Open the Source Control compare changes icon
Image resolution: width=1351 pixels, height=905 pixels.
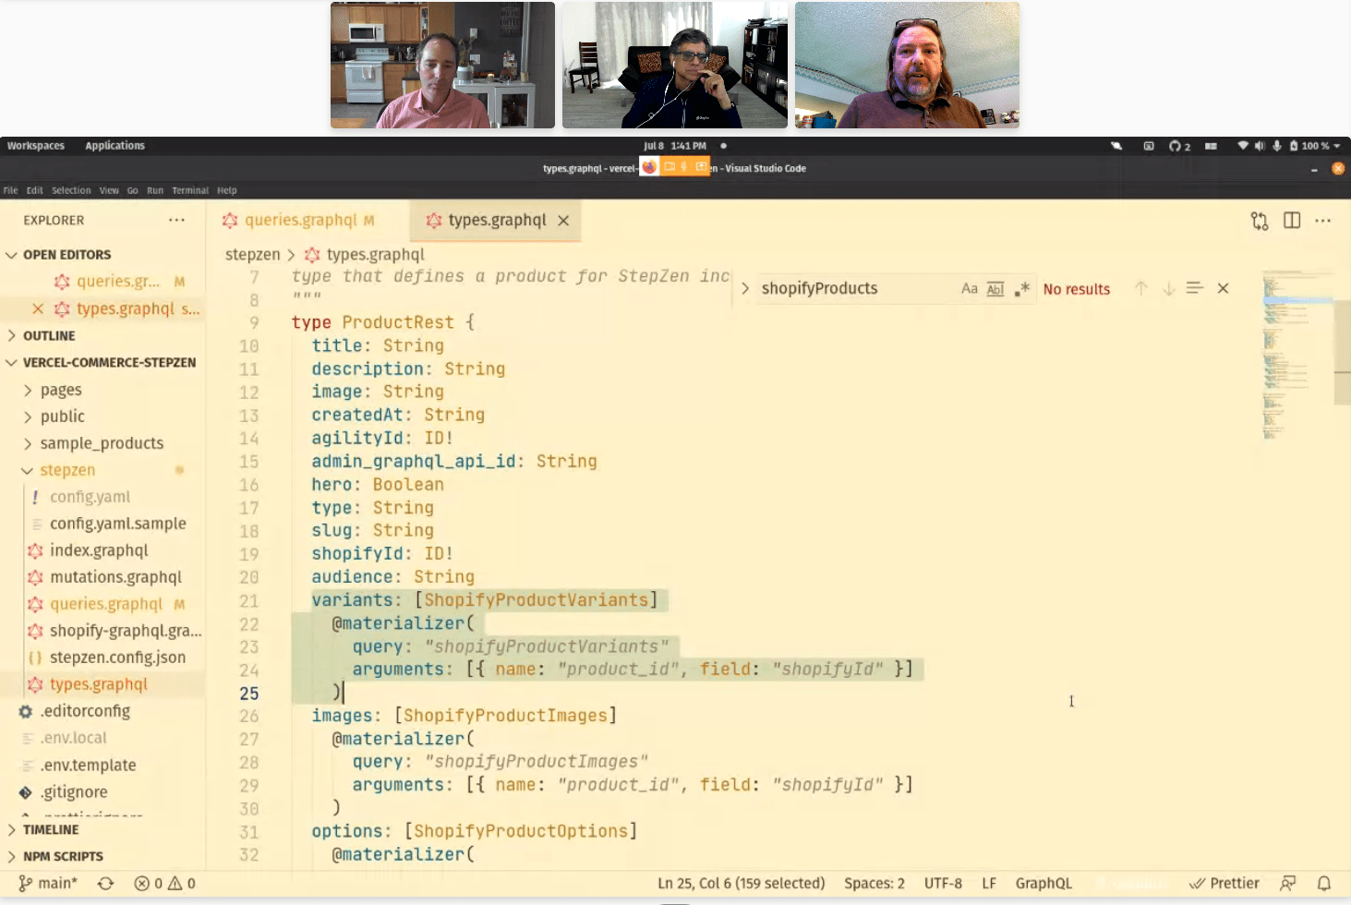(x=1259, y=221)
